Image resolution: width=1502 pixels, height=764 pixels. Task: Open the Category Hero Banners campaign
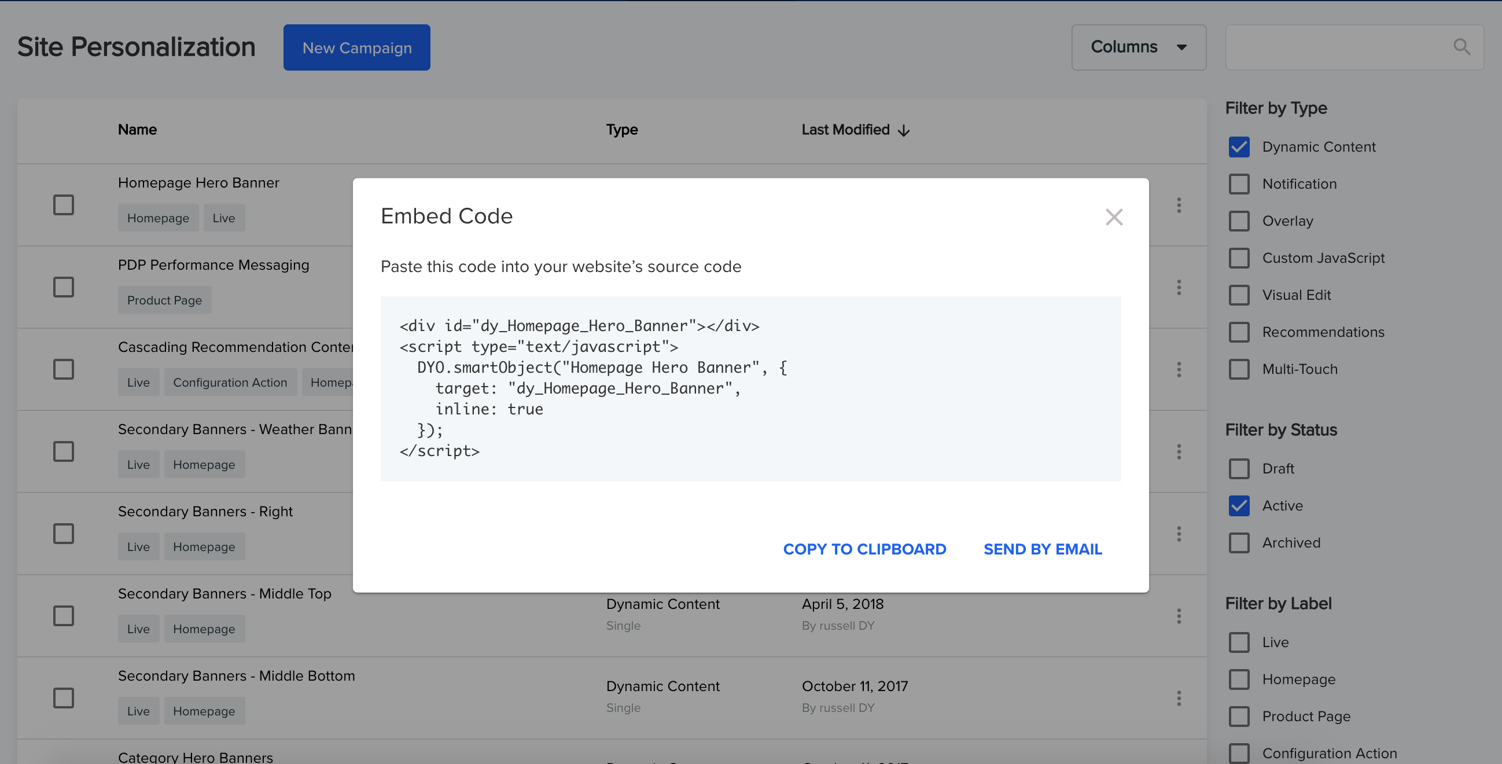[x=196, y=757]
